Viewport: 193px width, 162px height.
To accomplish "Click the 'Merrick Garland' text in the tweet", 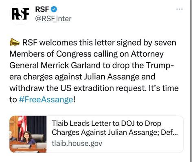I will 70,65.
